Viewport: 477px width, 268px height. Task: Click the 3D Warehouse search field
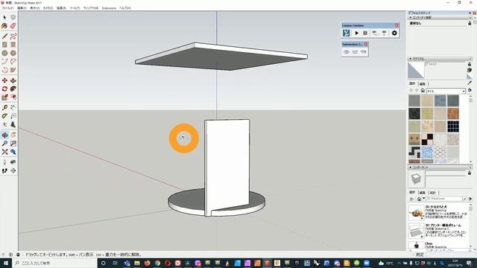444,199
